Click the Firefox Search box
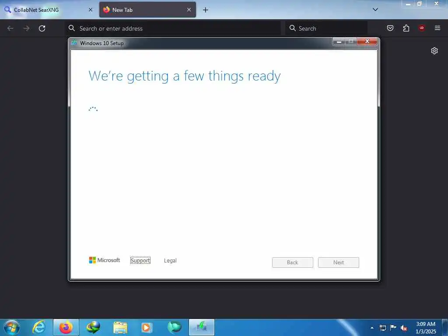 [x=326, y=28]
